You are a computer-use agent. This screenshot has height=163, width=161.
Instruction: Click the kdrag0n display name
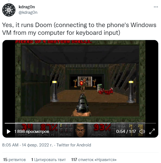pyautogui.click(x=27, y=7)
